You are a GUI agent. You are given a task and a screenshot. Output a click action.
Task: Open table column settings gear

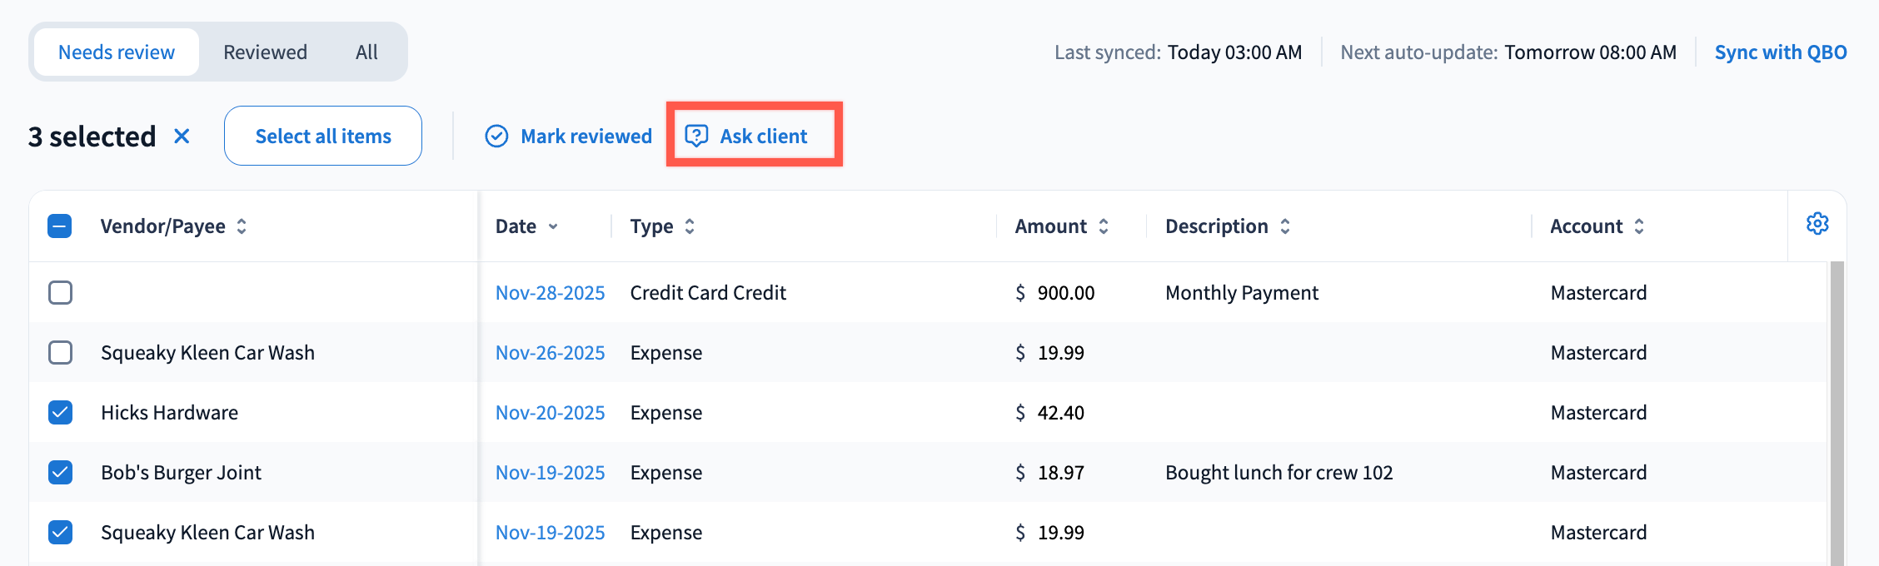(1817, 224)
